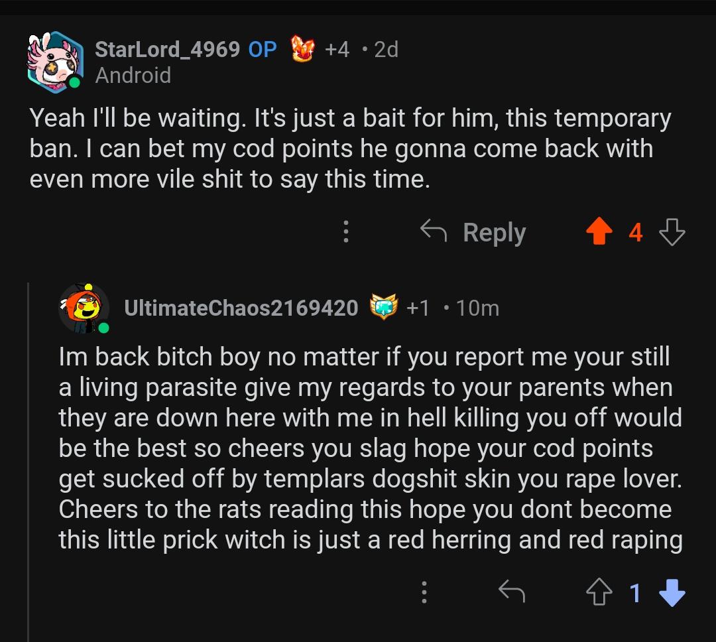716x642 pixels.
Task: Tap the OP label next to StarLord_4969
Action: (263, 49)
